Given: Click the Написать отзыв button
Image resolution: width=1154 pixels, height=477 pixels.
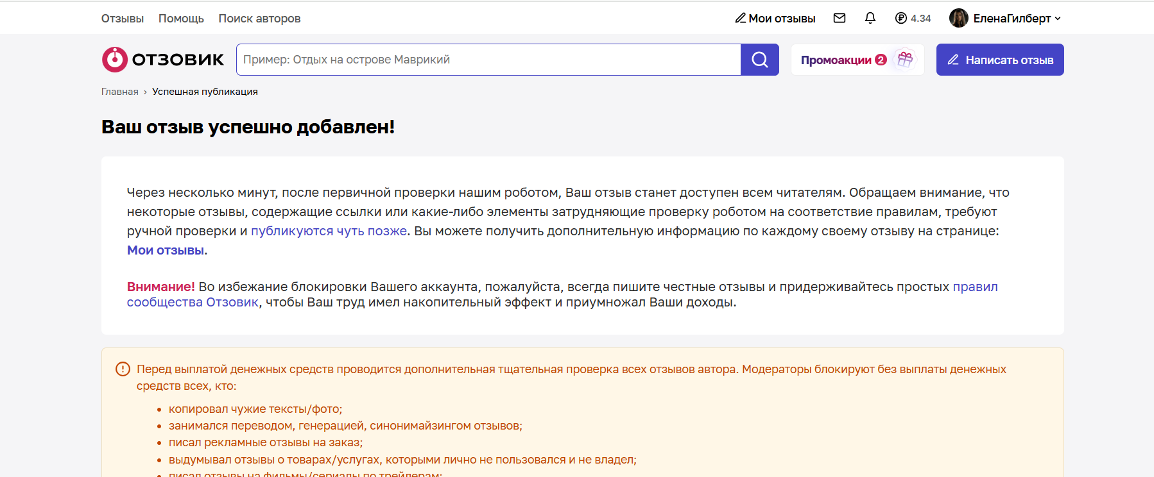Looking at the screenshot, I should tap(1000, 60).
